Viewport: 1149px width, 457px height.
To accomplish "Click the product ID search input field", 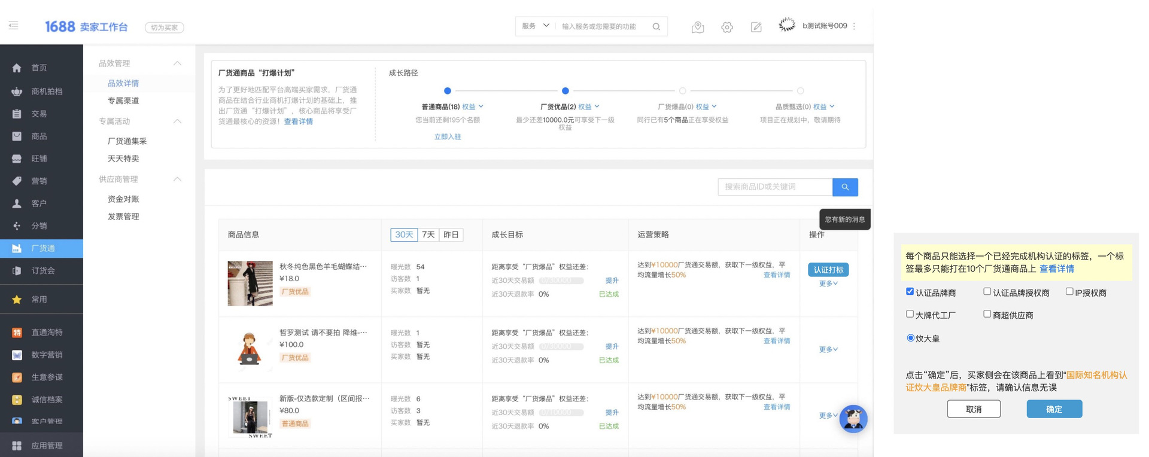I will (x=774, y=187).
